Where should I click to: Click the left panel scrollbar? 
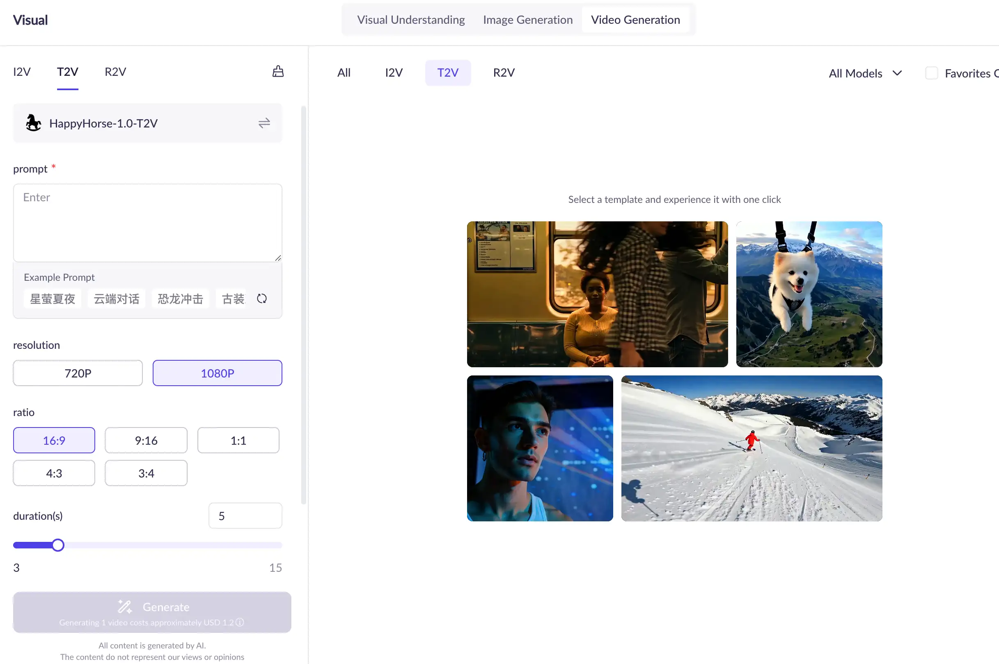point(304,305)
